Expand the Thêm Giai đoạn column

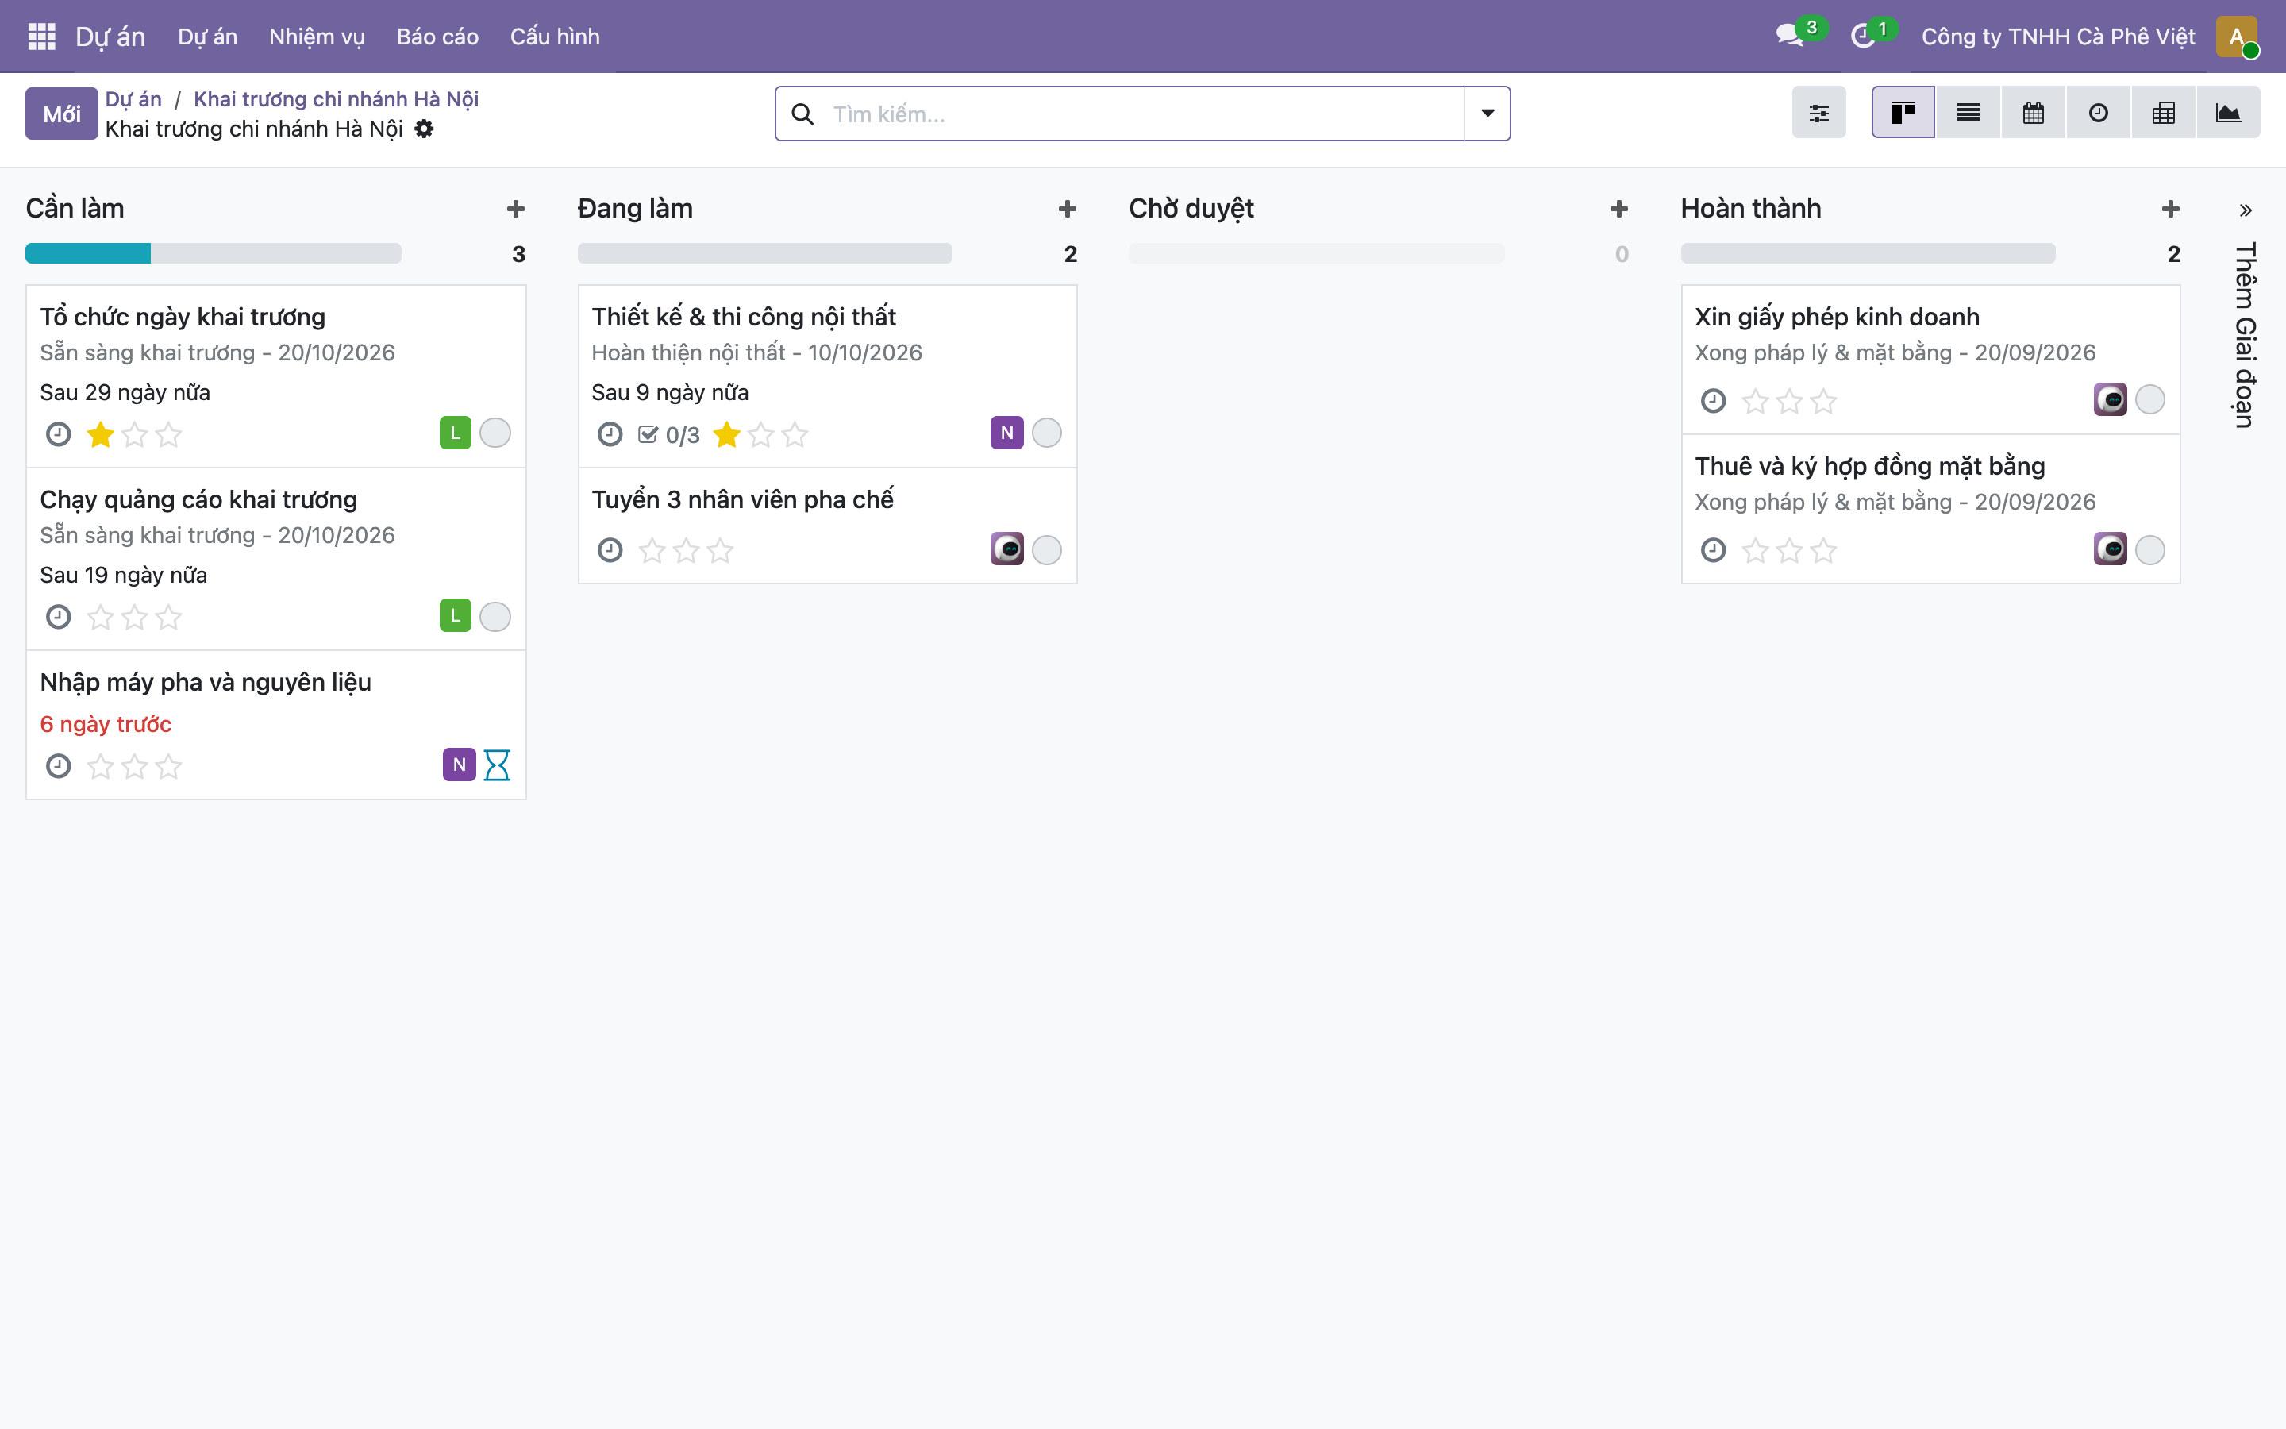click(x=2246, y=210)
